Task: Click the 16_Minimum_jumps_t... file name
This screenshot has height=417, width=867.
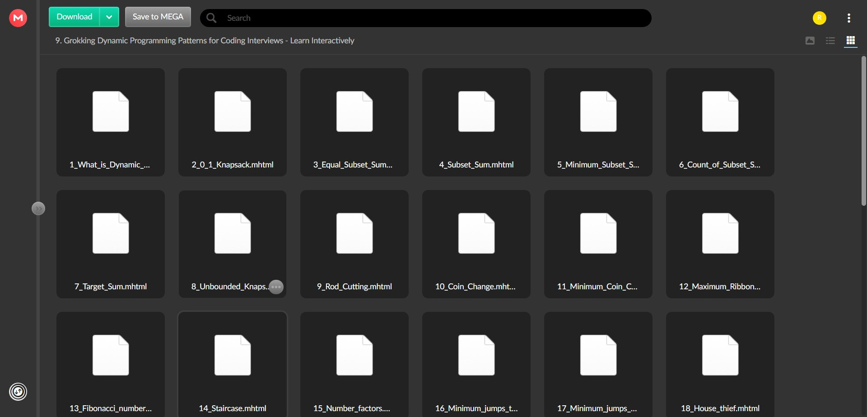Action: click(x=476, y=408)
